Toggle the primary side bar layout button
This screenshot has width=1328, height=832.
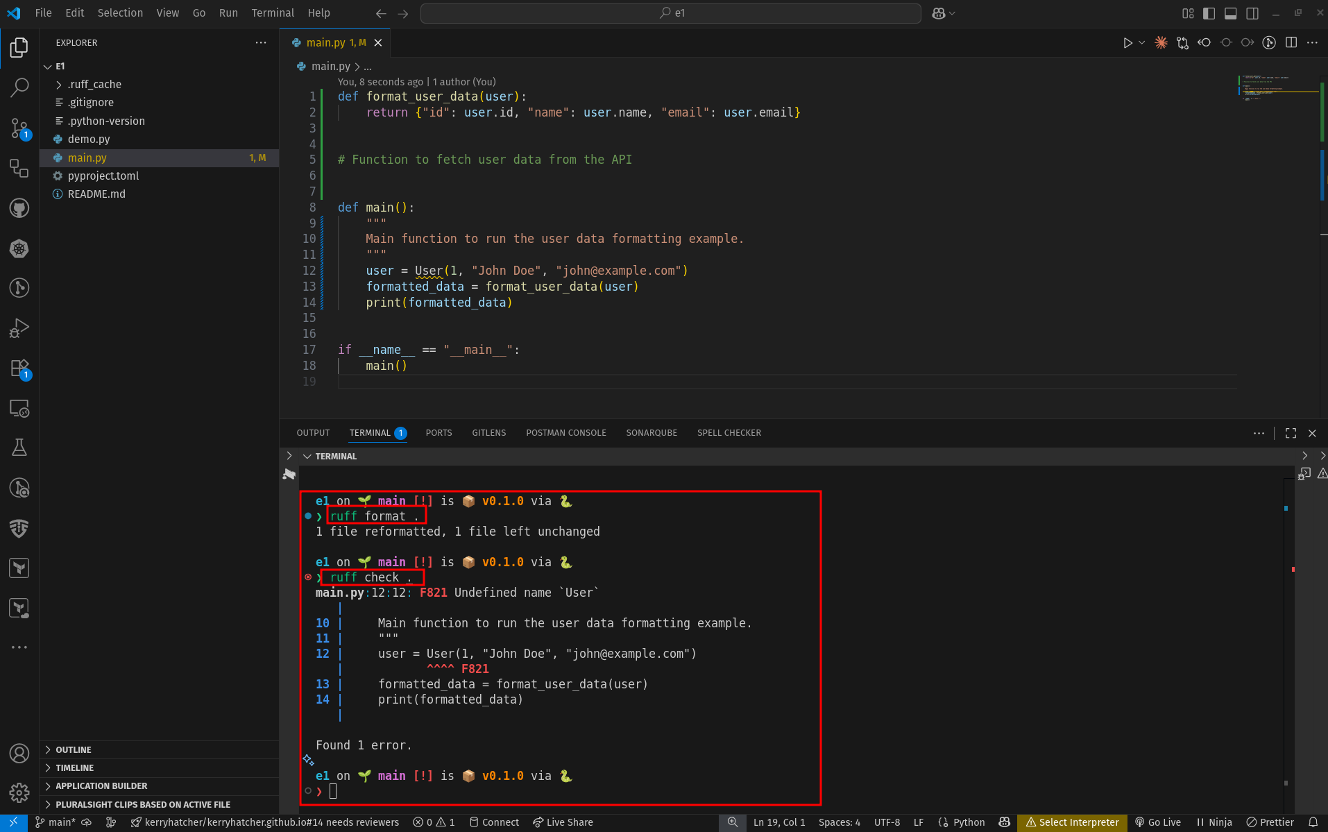(1209, 13)
